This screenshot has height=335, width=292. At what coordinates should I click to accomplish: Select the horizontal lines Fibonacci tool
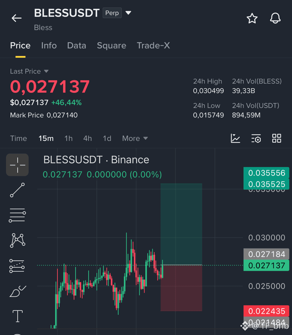tap(17, 215)
